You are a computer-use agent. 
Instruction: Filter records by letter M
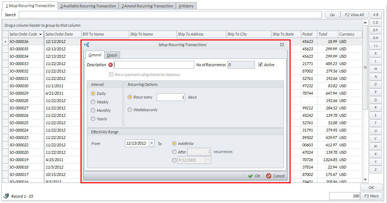tap(375, 69)
